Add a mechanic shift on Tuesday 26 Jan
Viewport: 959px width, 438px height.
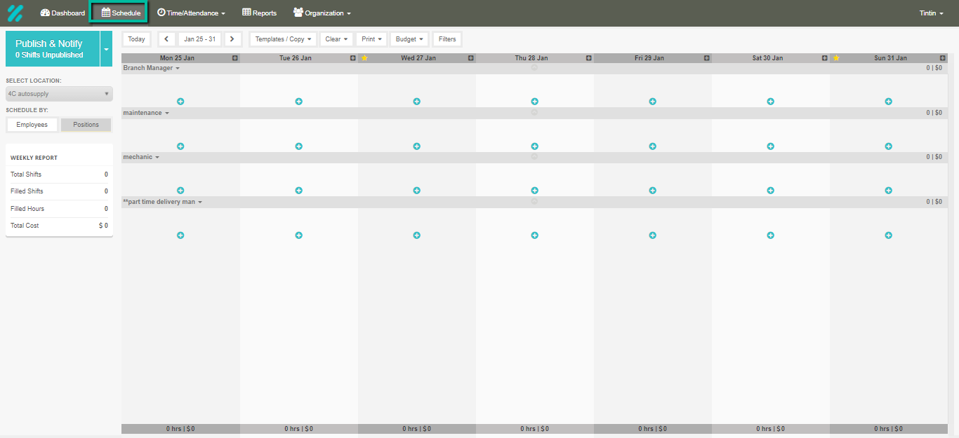coord(298,191)
